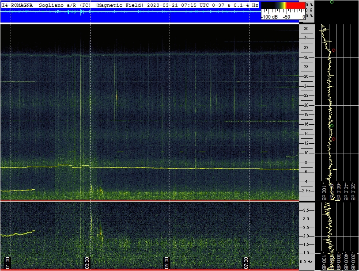
Task: Click the '-20.0 dB' label of the upper spectrum plot
Action: coord(354,192)
